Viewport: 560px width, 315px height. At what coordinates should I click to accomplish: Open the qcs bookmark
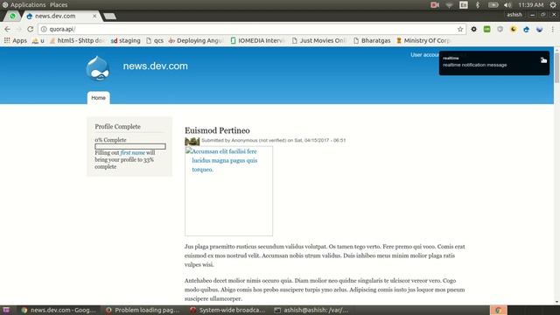pyautogui.click(x=155, y=41)
